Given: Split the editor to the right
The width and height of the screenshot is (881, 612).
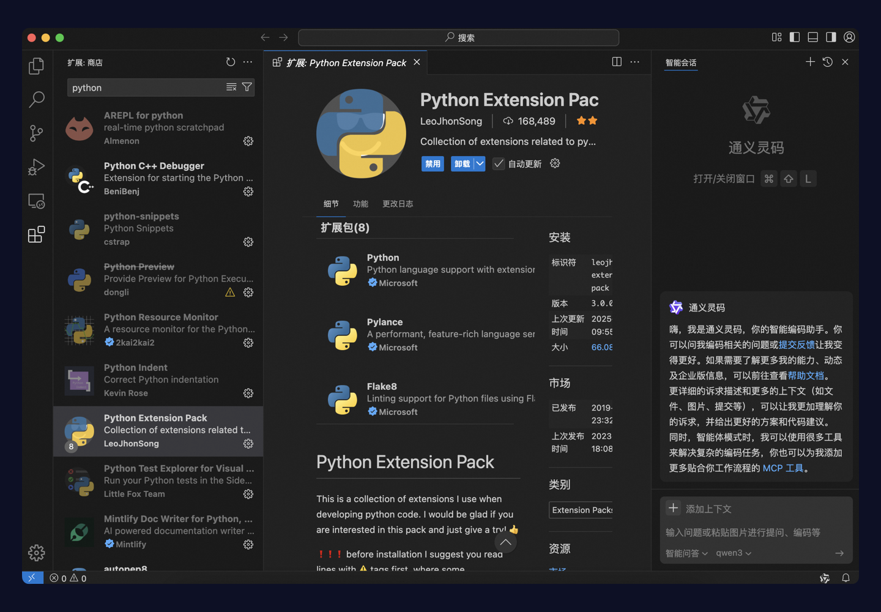Looking at the screenshot, I should [617, 62].
